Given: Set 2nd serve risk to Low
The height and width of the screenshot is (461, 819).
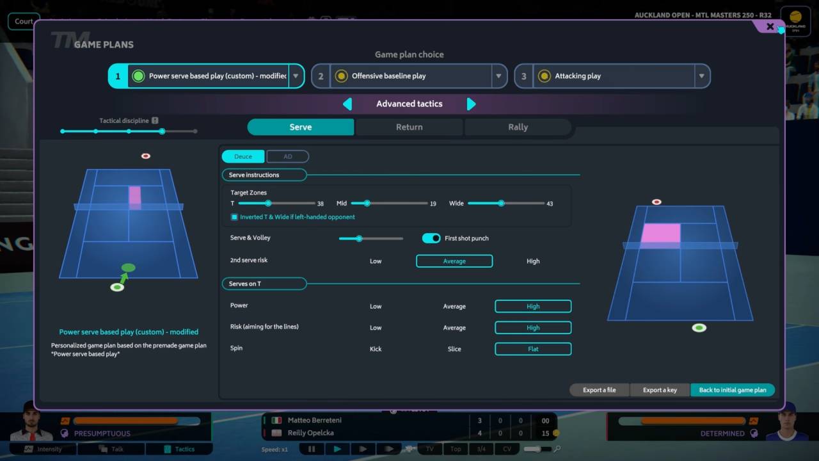Looking at the screenshot, I should 376,261.
